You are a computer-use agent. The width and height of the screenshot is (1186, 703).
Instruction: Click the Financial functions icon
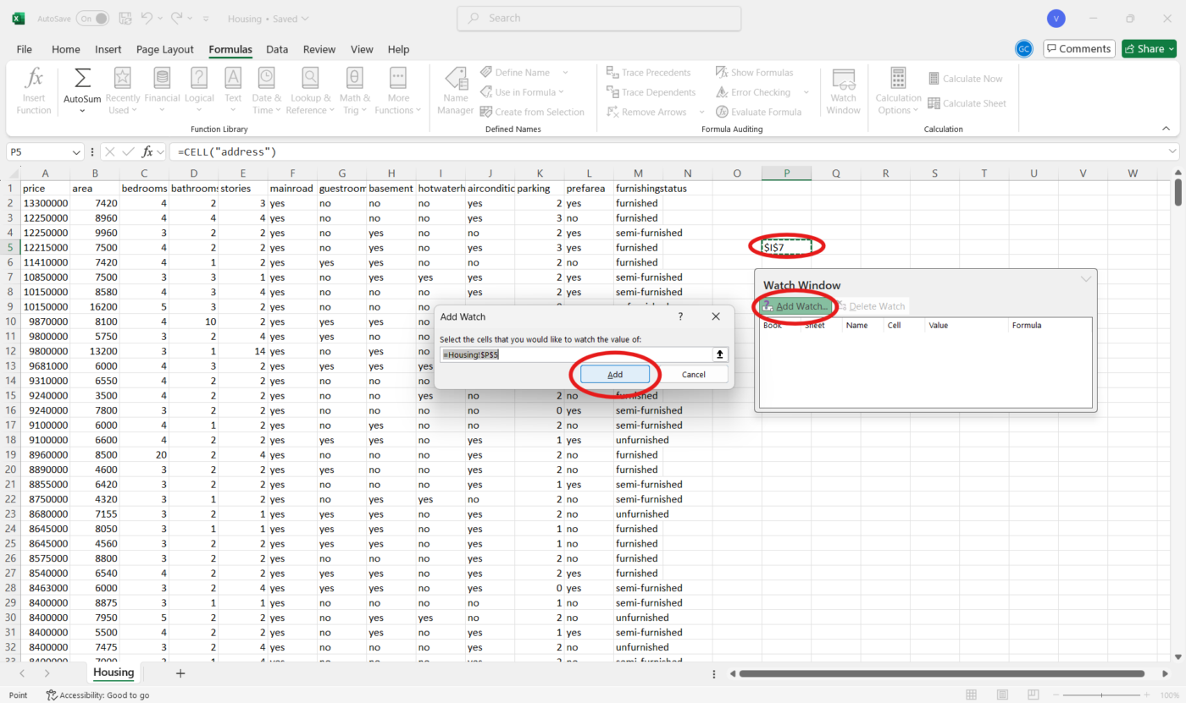[x=162, y=91]
